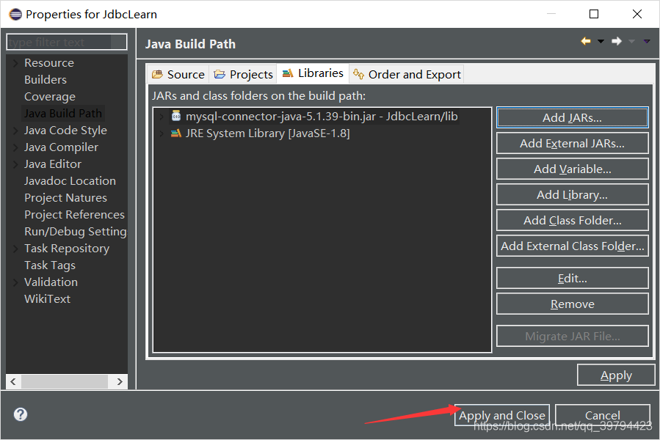This screenshot has width=660, height=440.
Task: Select WikiText tree item
Action: coord(47,298)
